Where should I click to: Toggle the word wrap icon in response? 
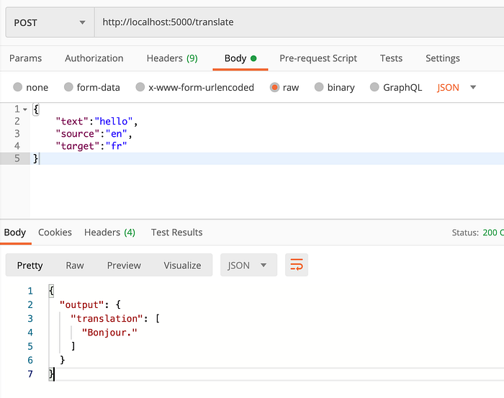tap(297, 265)
